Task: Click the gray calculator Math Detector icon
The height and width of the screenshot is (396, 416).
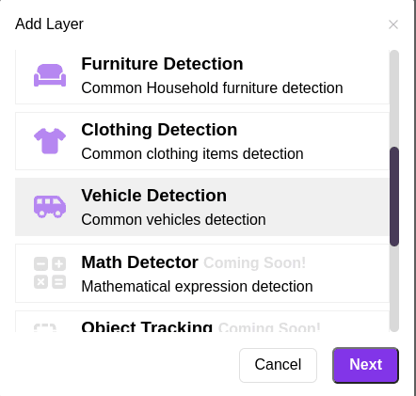Action: click(x=50, y=273)
